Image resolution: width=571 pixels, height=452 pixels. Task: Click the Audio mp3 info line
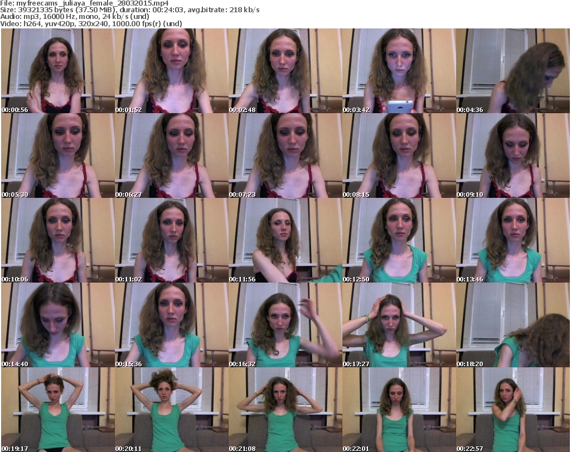75,17
